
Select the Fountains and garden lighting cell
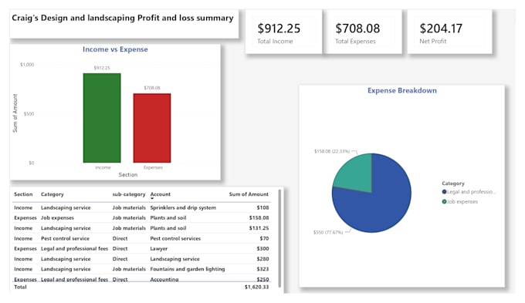point(187,269)
